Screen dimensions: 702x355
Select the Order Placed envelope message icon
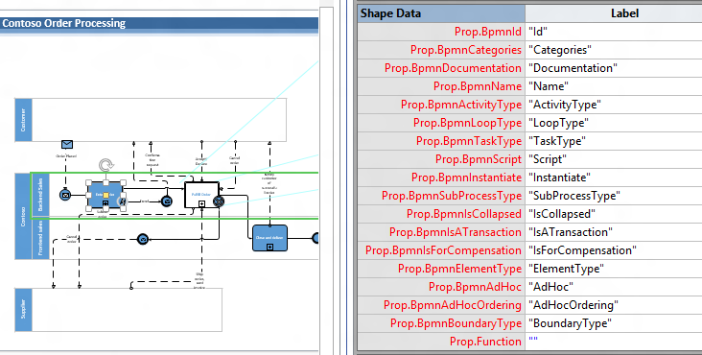(x=67, y=144)
